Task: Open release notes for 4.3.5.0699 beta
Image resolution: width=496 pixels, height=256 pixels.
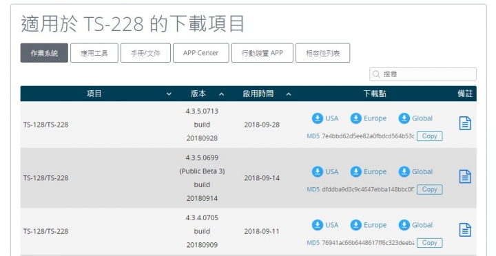Action: [465, 177]
